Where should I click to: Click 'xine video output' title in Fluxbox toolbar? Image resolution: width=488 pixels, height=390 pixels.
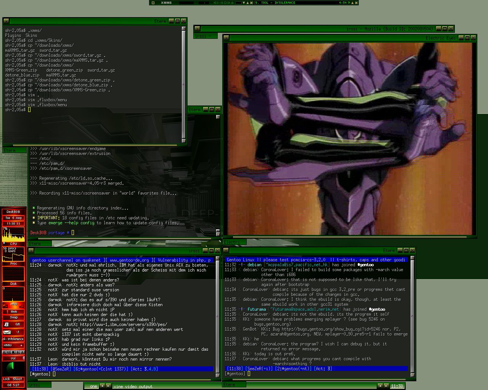133,386
